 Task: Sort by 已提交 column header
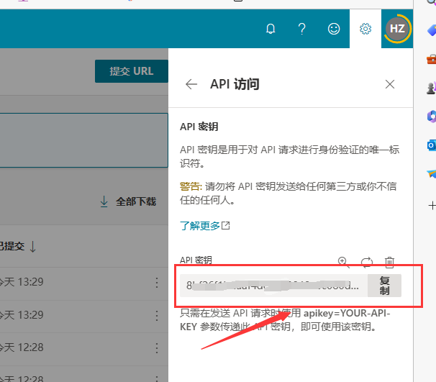(x=17, y=246)
